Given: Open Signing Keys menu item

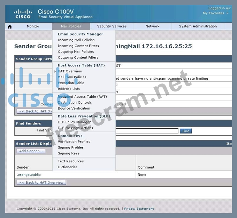Looking at the screenshot, I should pos(69,153).
